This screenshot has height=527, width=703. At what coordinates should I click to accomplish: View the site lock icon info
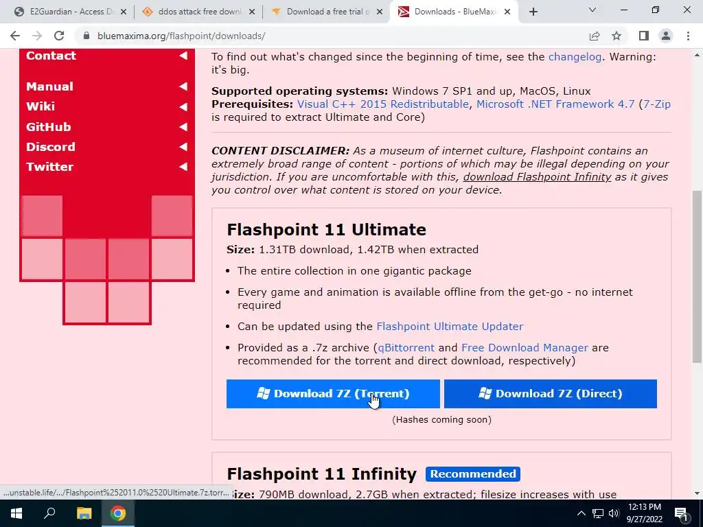click(86, 36)
